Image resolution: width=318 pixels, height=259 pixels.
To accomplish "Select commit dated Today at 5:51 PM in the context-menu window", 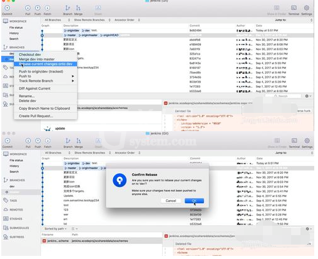I will (x=177, y=31).
